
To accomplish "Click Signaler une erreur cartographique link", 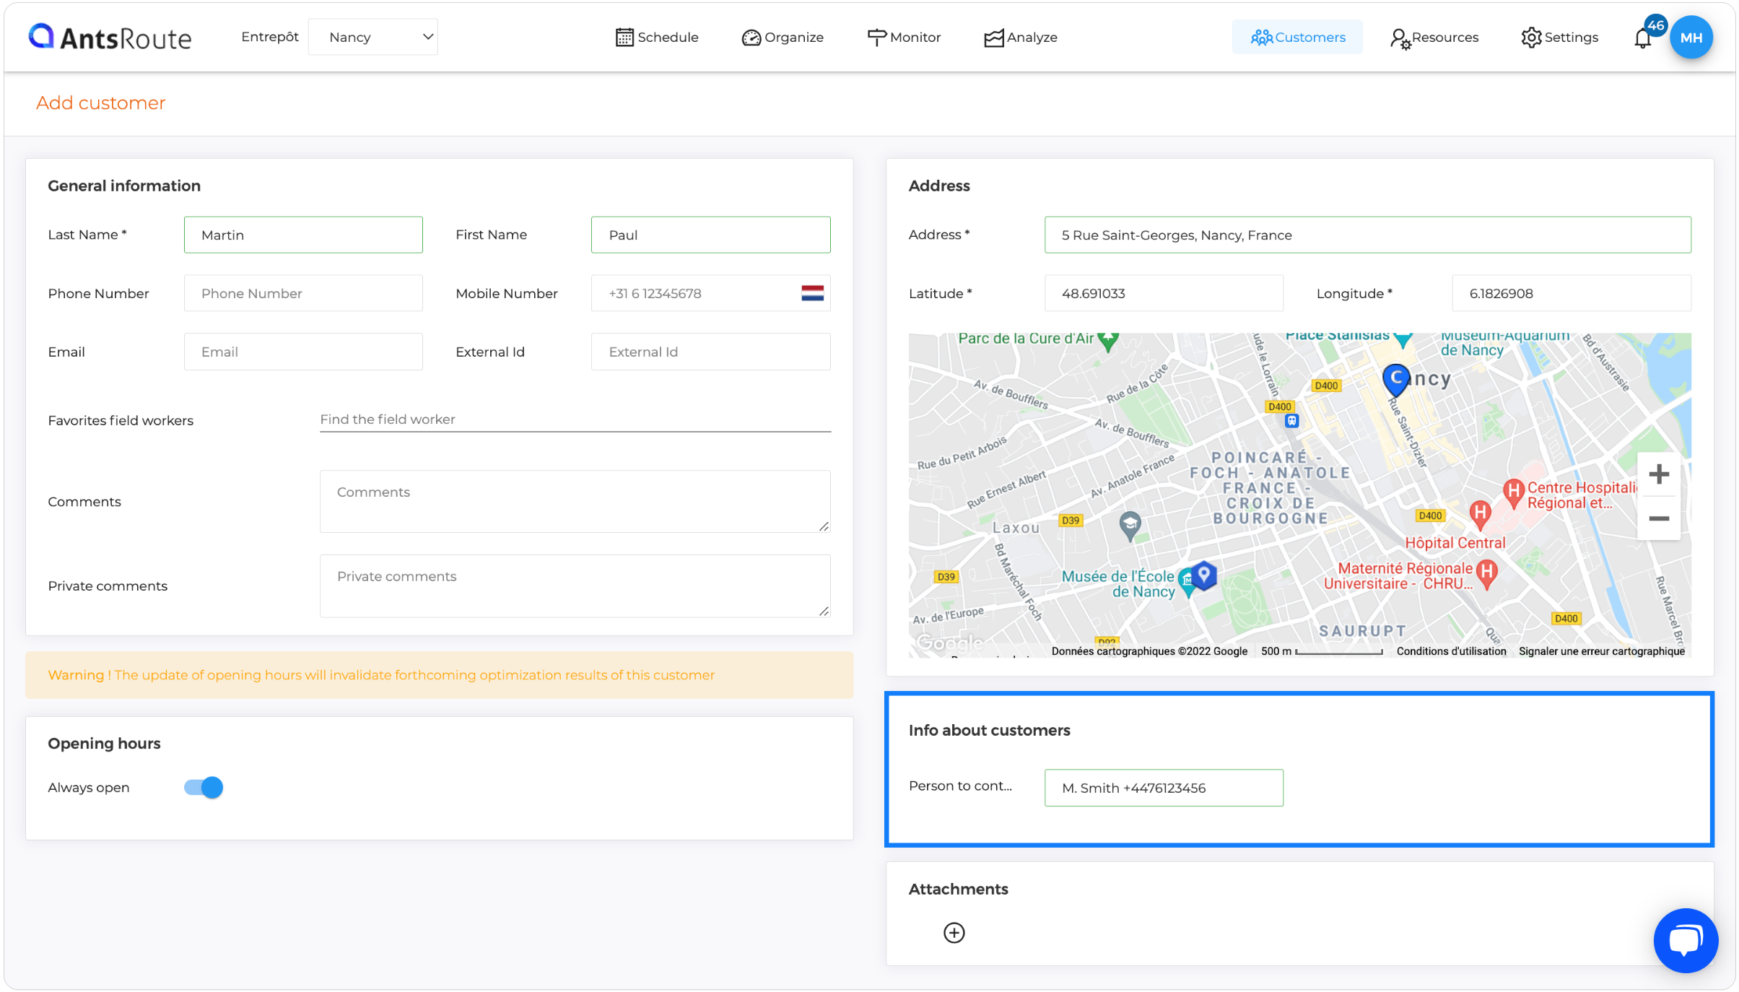I will click(x=1601, y=651).
